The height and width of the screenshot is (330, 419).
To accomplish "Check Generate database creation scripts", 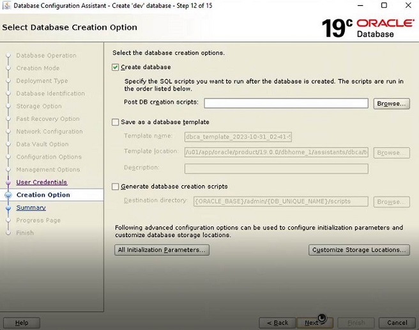I will tap(115, 187).
